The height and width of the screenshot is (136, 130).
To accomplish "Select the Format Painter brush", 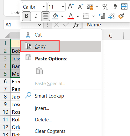I will tap(121, 16).
